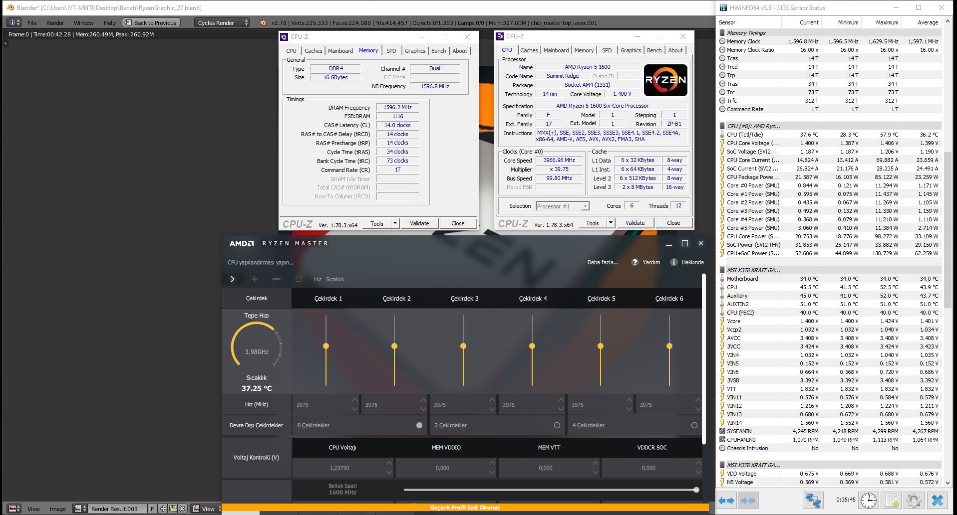This screenshot has width=957, height=515.
Task: Click Sıcaklık label in Ryzen Master toolbar
Action: [x=335, y=279]
